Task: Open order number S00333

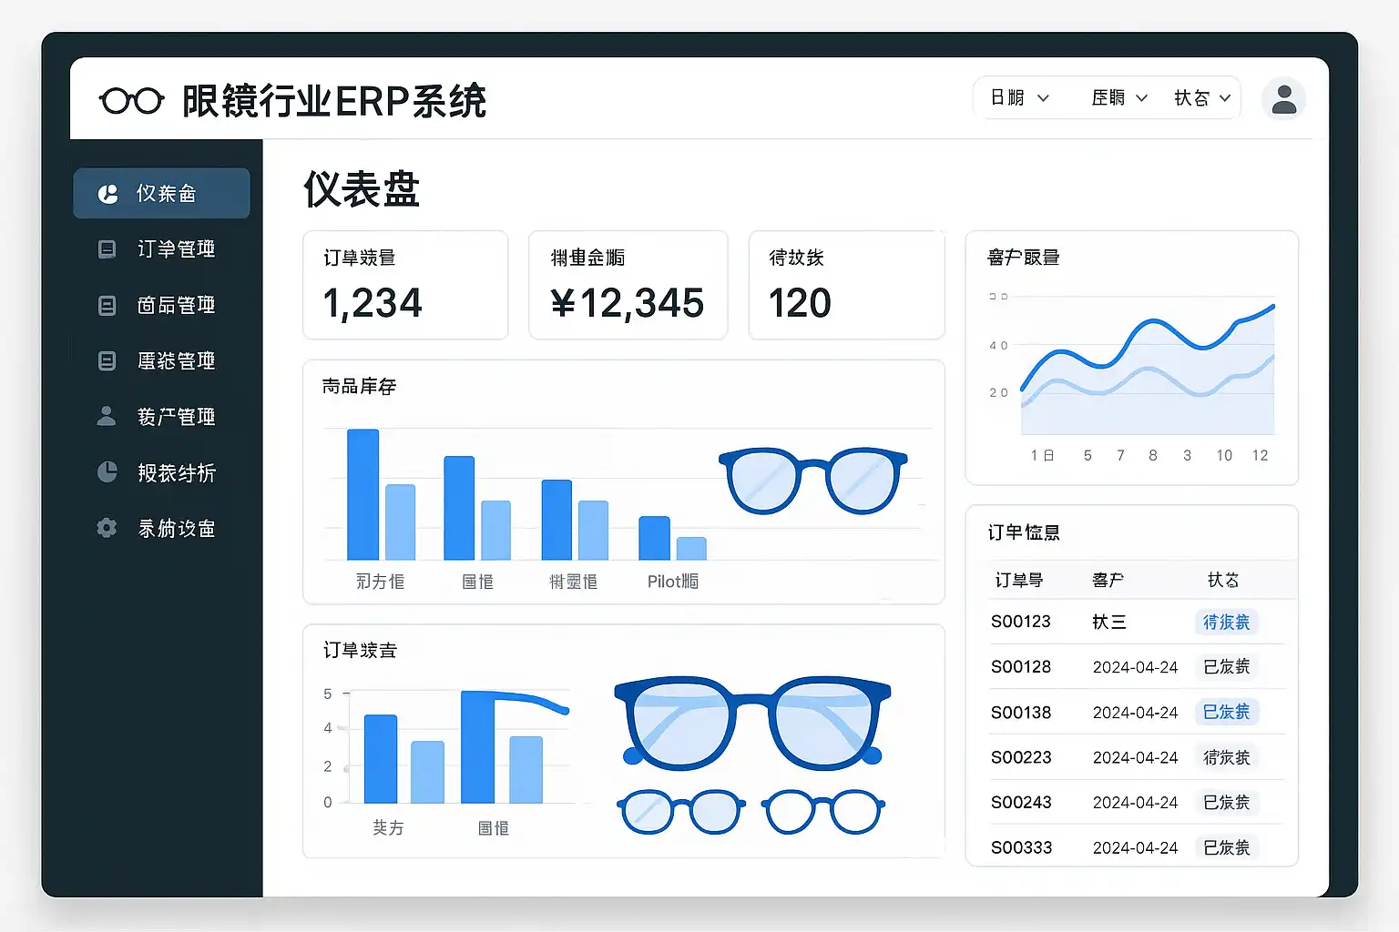Action: 1021,847
